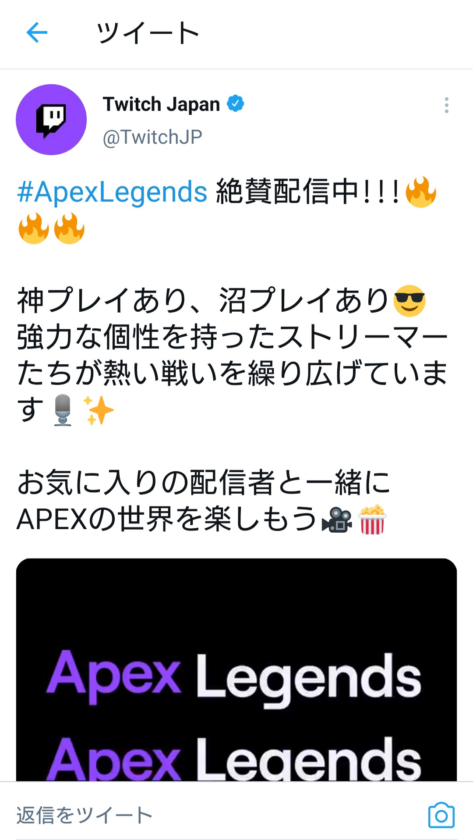Tap the sparkles emoji
This screenshot has width=473, height=840.
click(99, 410)
